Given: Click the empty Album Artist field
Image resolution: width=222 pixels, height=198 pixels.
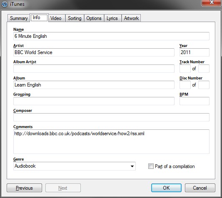Looking at the screenshot, I should [94, 69].
